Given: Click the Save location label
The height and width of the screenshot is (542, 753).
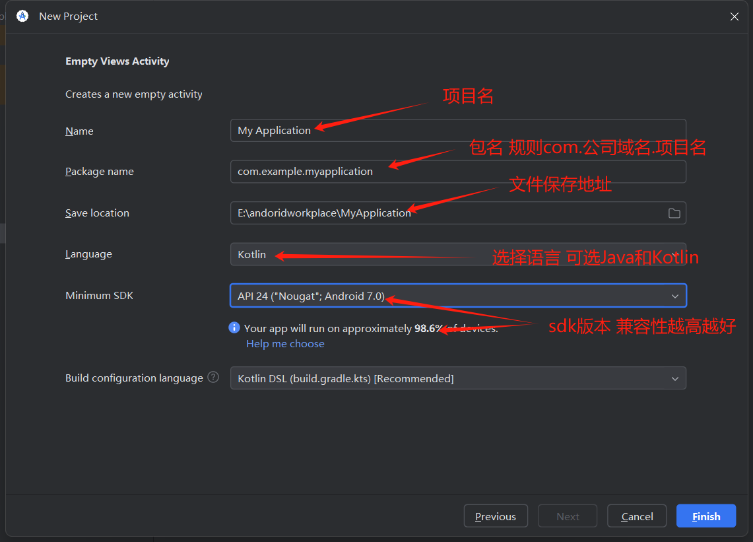Looking at the screenshot, I should 97,213.
